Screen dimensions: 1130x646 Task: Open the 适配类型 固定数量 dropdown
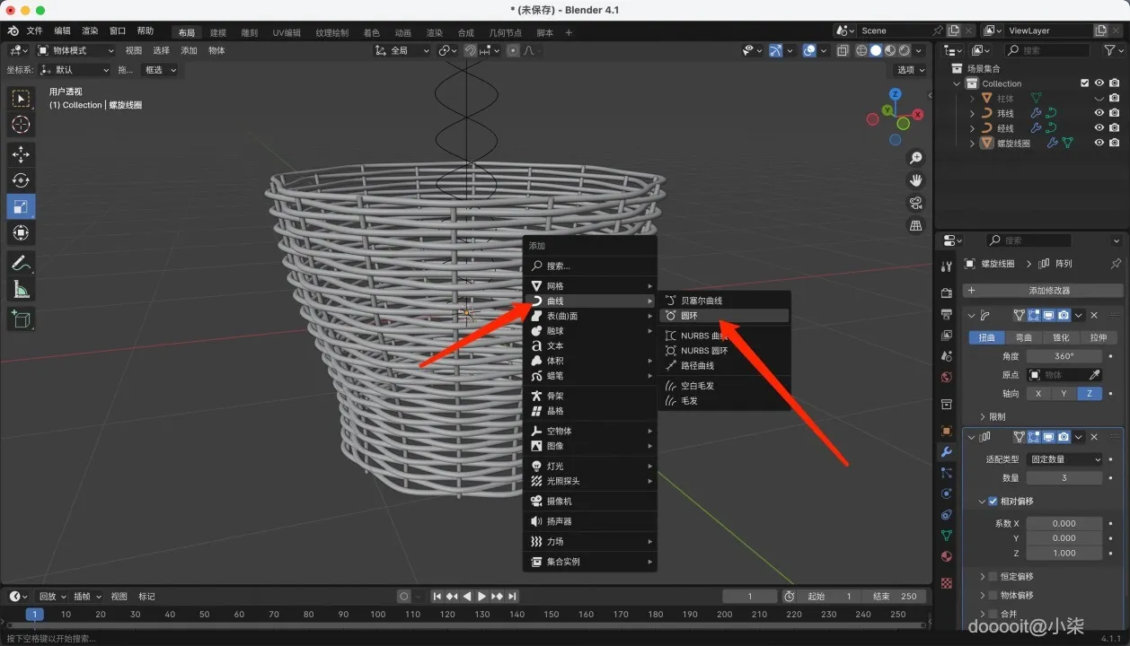[1064, 459]
